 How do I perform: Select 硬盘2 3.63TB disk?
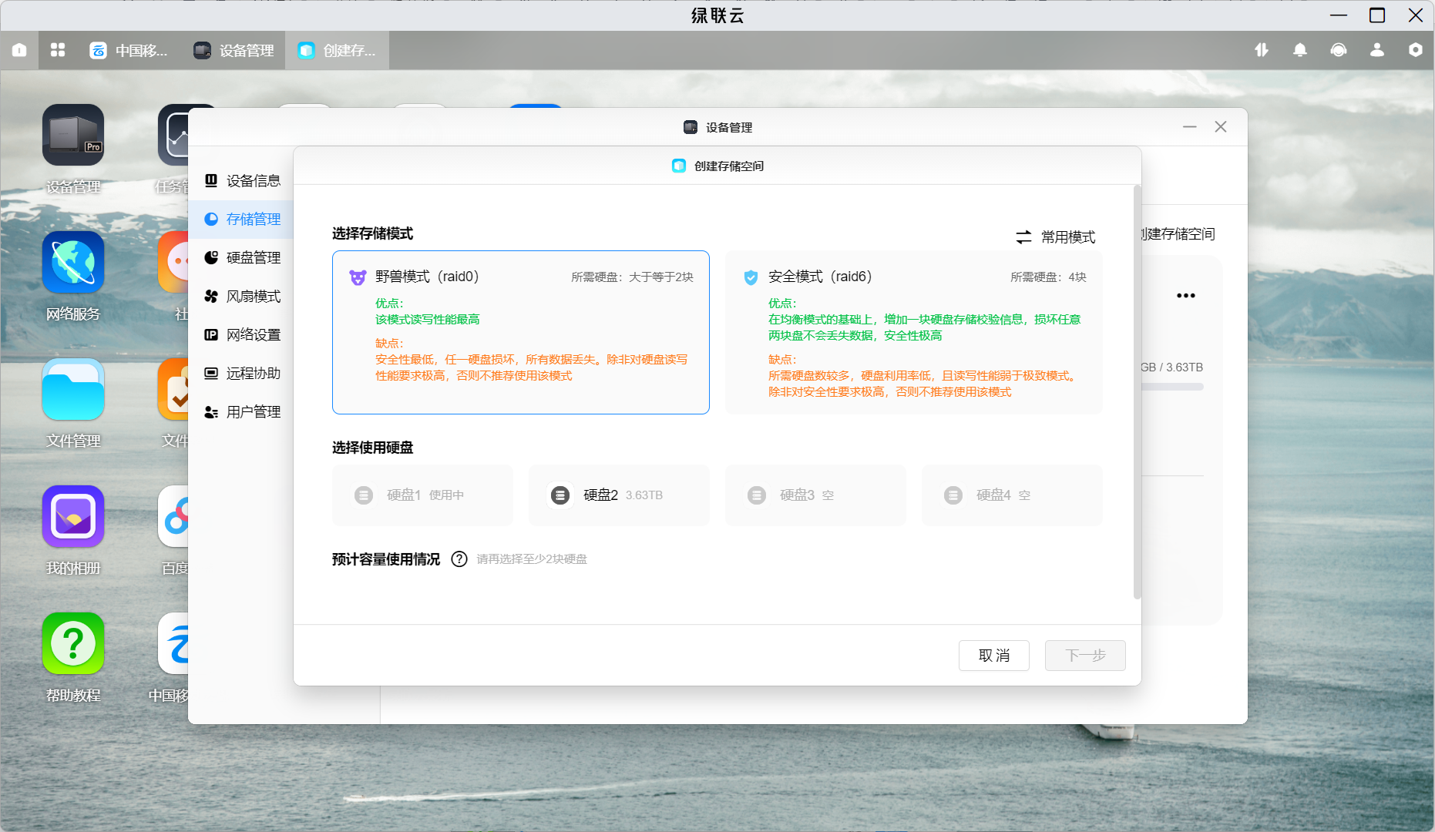click(618, 495)
